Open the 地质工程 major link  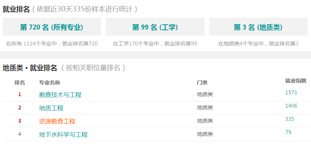(x=51, y=108)
